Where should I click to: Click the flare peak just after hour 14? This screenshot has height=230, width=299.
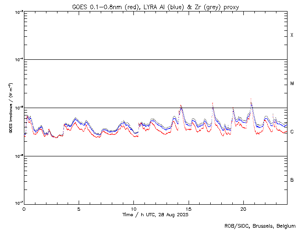pos(181,106)
